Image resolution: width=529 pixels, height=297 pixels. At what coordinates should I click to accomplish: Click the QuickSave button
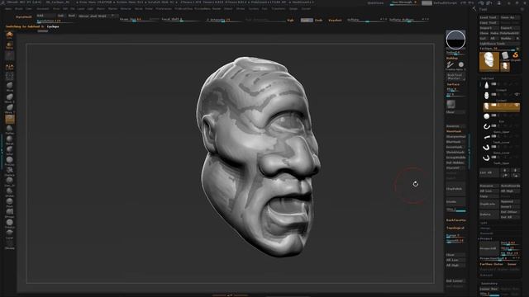(375, 3)
